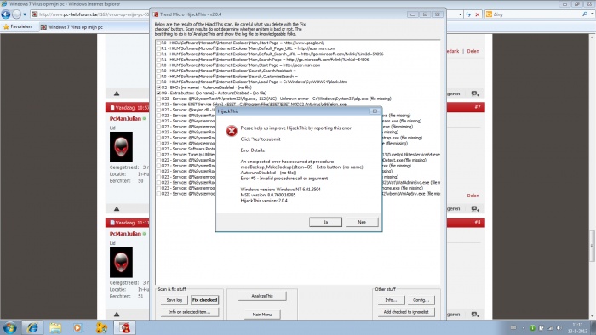This screenshot has width=596, height=335.
Task: Click multi-quote icon above post #7
Action: pos(475,94)
